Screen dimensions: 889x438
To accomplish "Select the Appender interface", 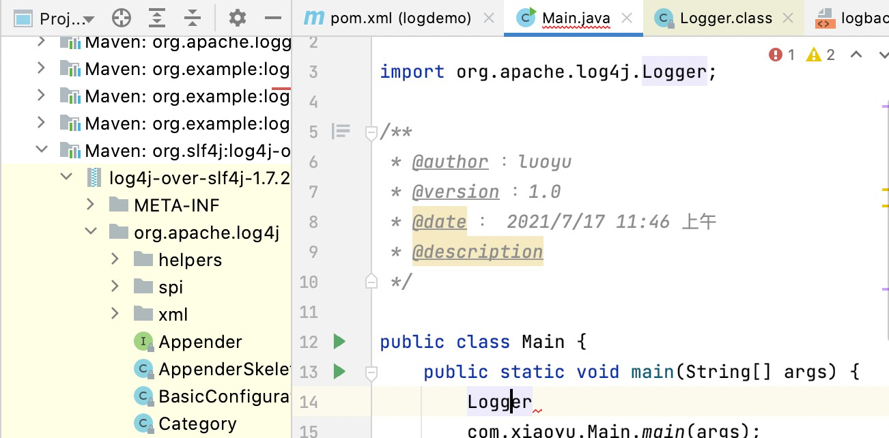I will 200,342.
